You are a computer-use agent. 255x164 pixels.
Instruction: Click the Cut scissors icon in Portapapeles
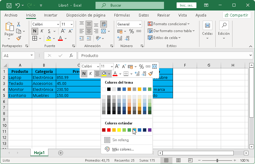tap(19, 24)
